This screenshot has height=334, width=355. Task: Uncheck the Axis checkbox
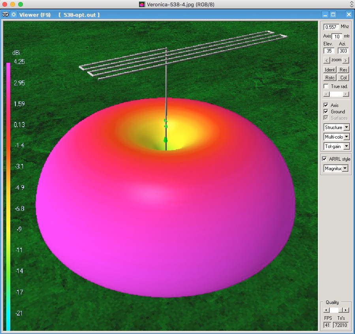326,105
